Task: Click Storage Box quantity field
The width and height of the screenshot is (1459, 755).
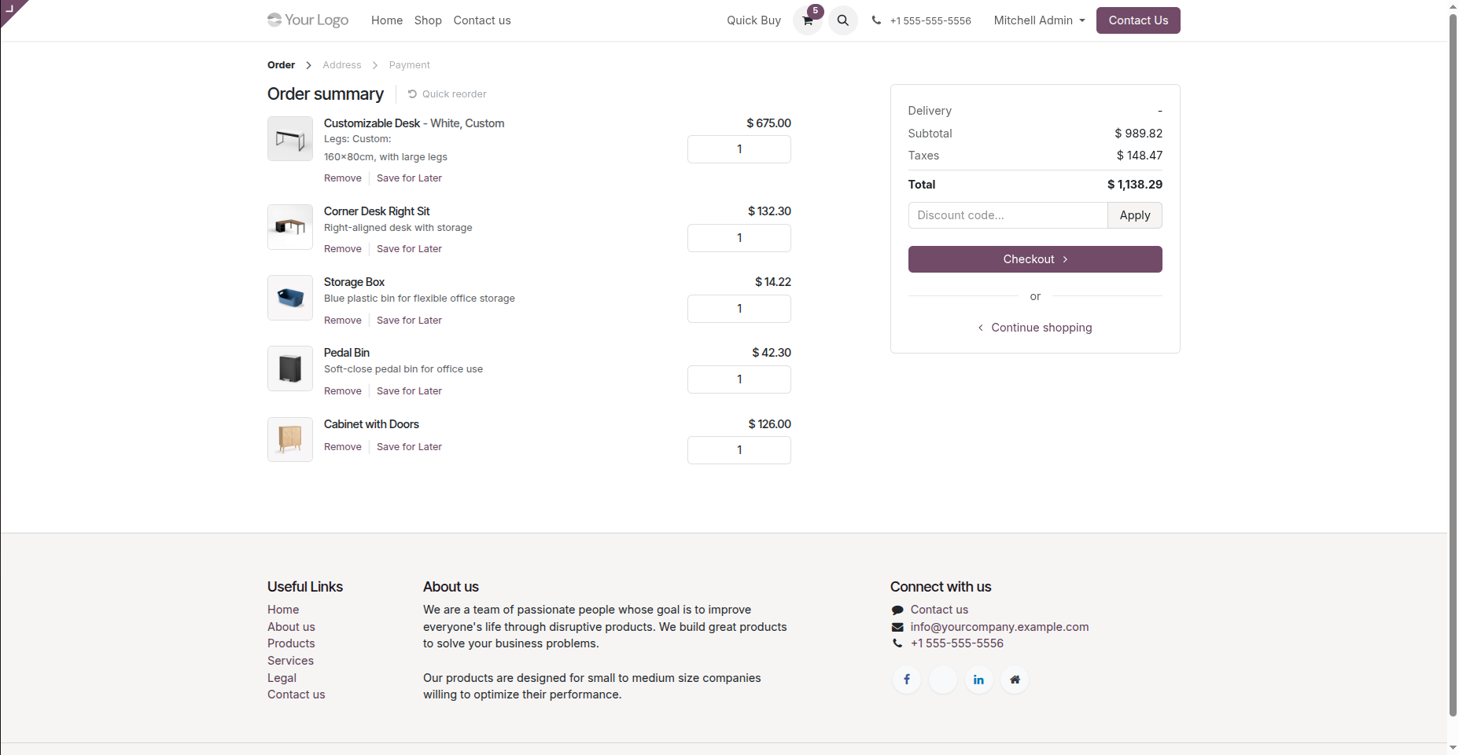Action: tap(739, 309)
